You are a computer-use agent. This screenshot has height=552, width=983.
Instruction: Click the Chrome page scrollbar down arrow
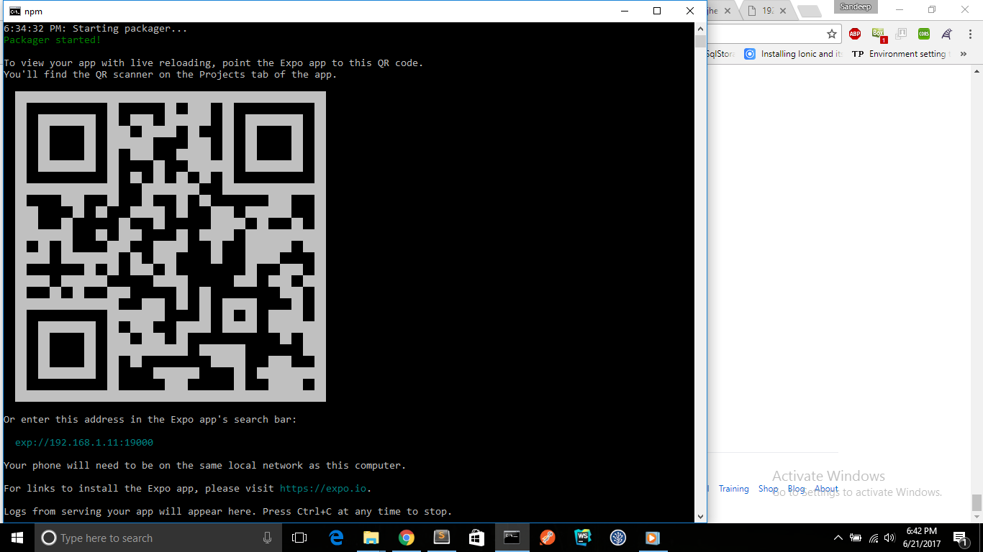[x=977, y=517]
